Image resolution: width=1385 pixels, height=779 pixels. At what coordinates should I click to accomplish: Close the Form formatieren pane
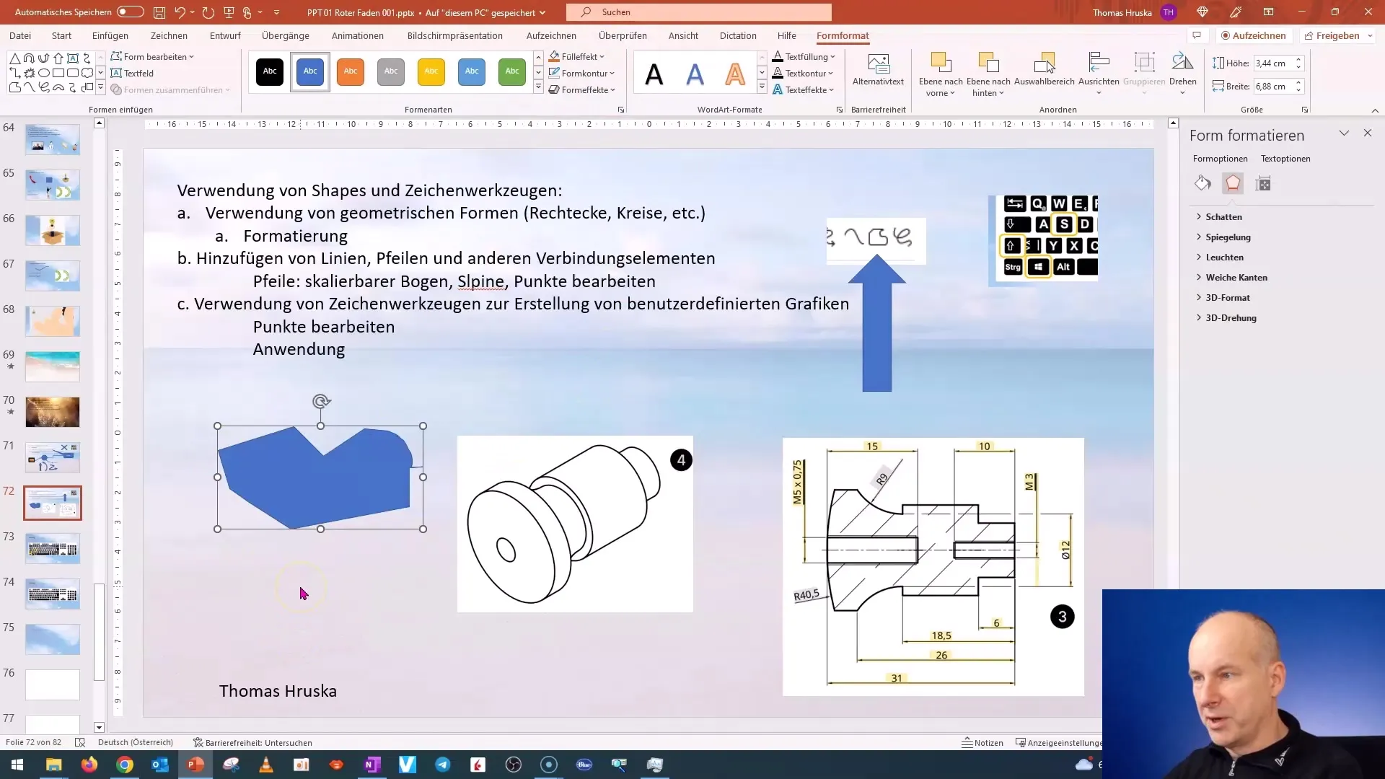tap(1368, 133)
